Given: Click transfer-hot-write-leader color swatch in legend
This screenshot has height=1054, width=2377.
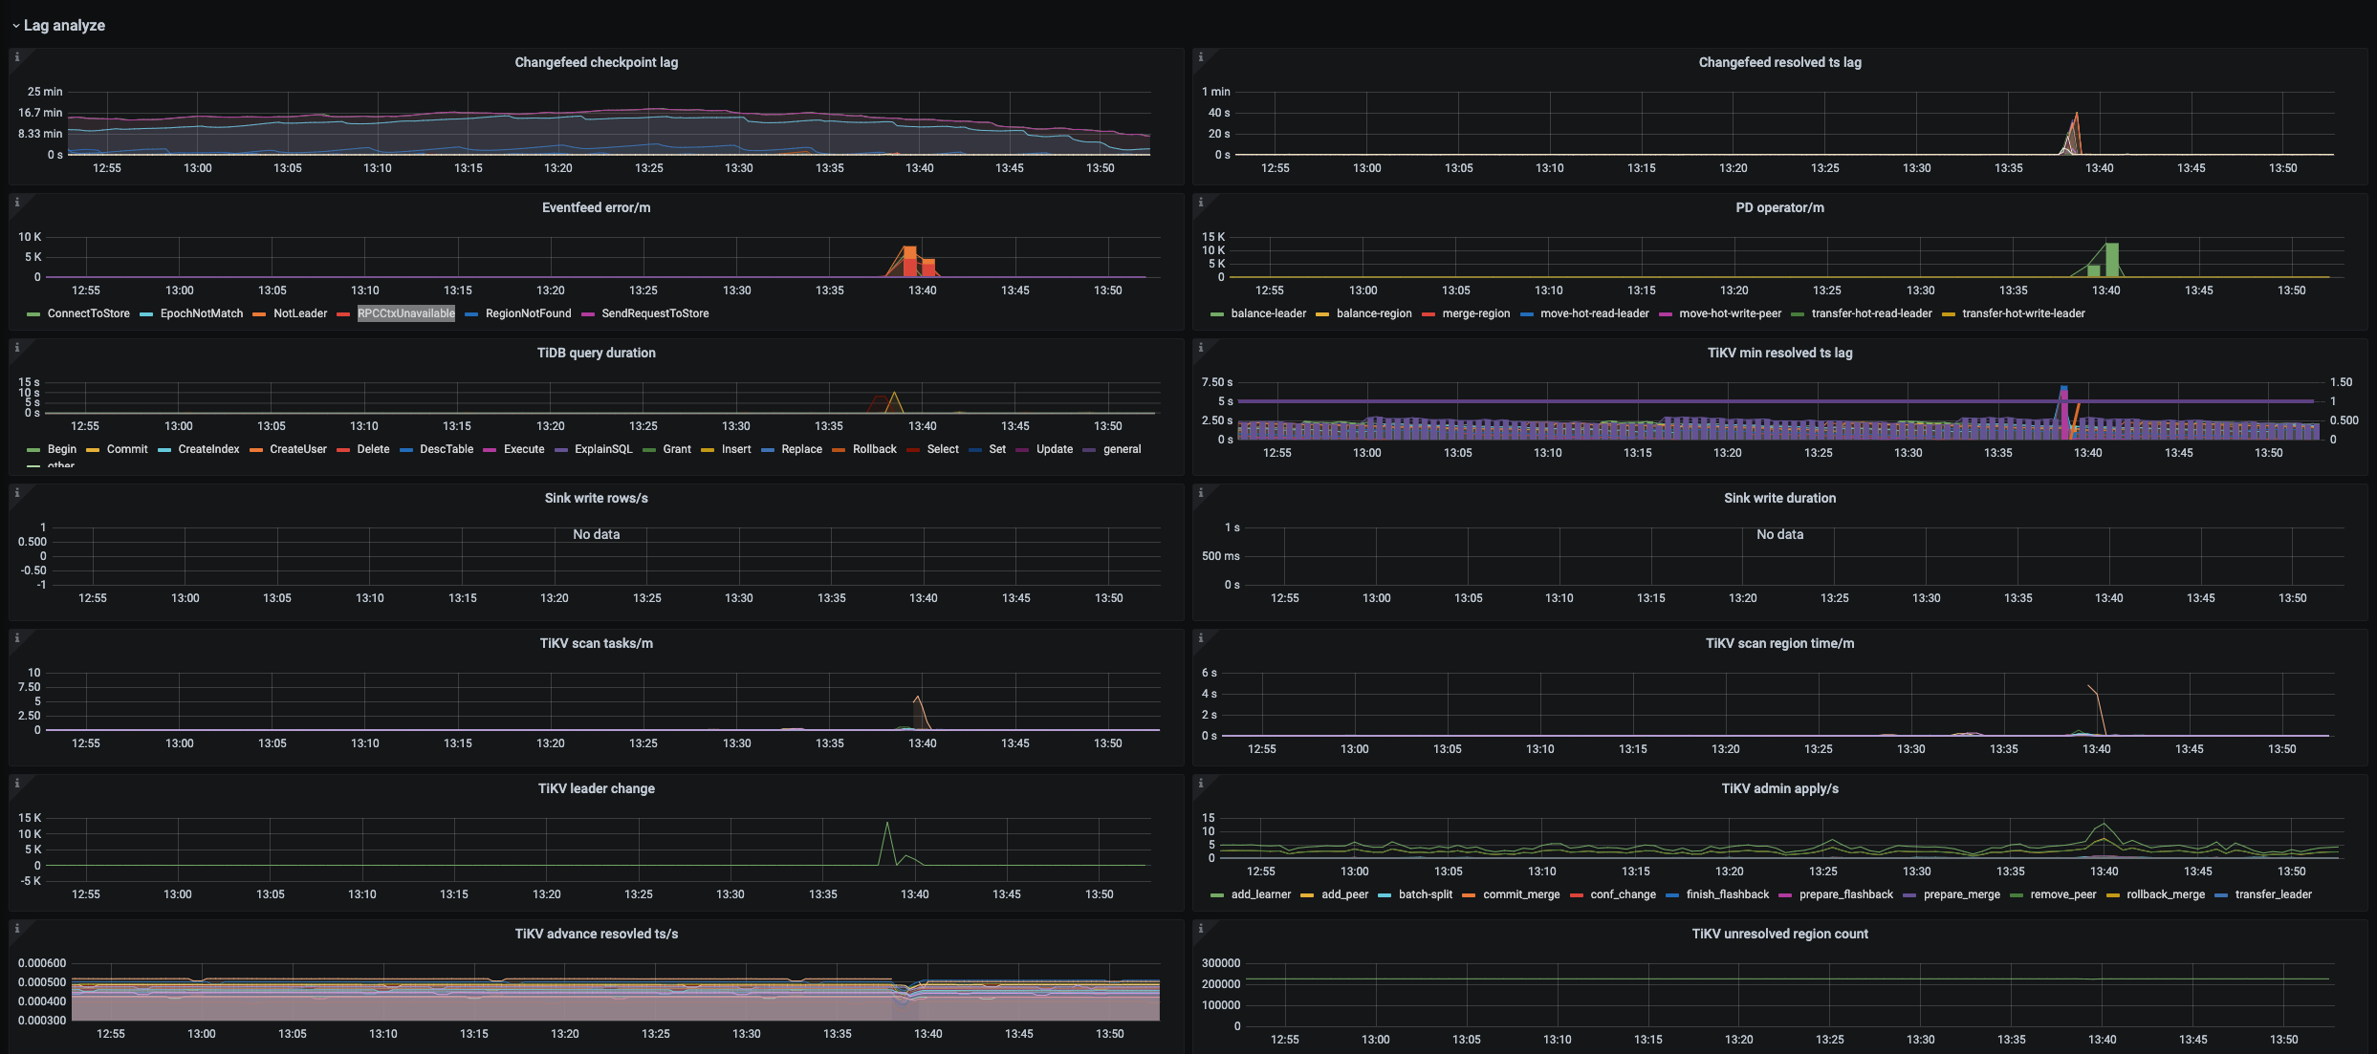Looking at the screenshot, I should pos(1949,314).
